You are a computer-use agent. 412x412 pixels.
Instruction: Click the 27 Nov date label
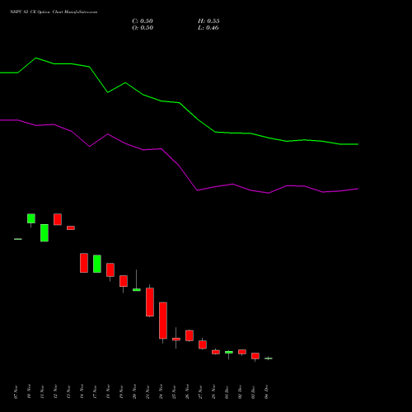click(x=200, y=392)
